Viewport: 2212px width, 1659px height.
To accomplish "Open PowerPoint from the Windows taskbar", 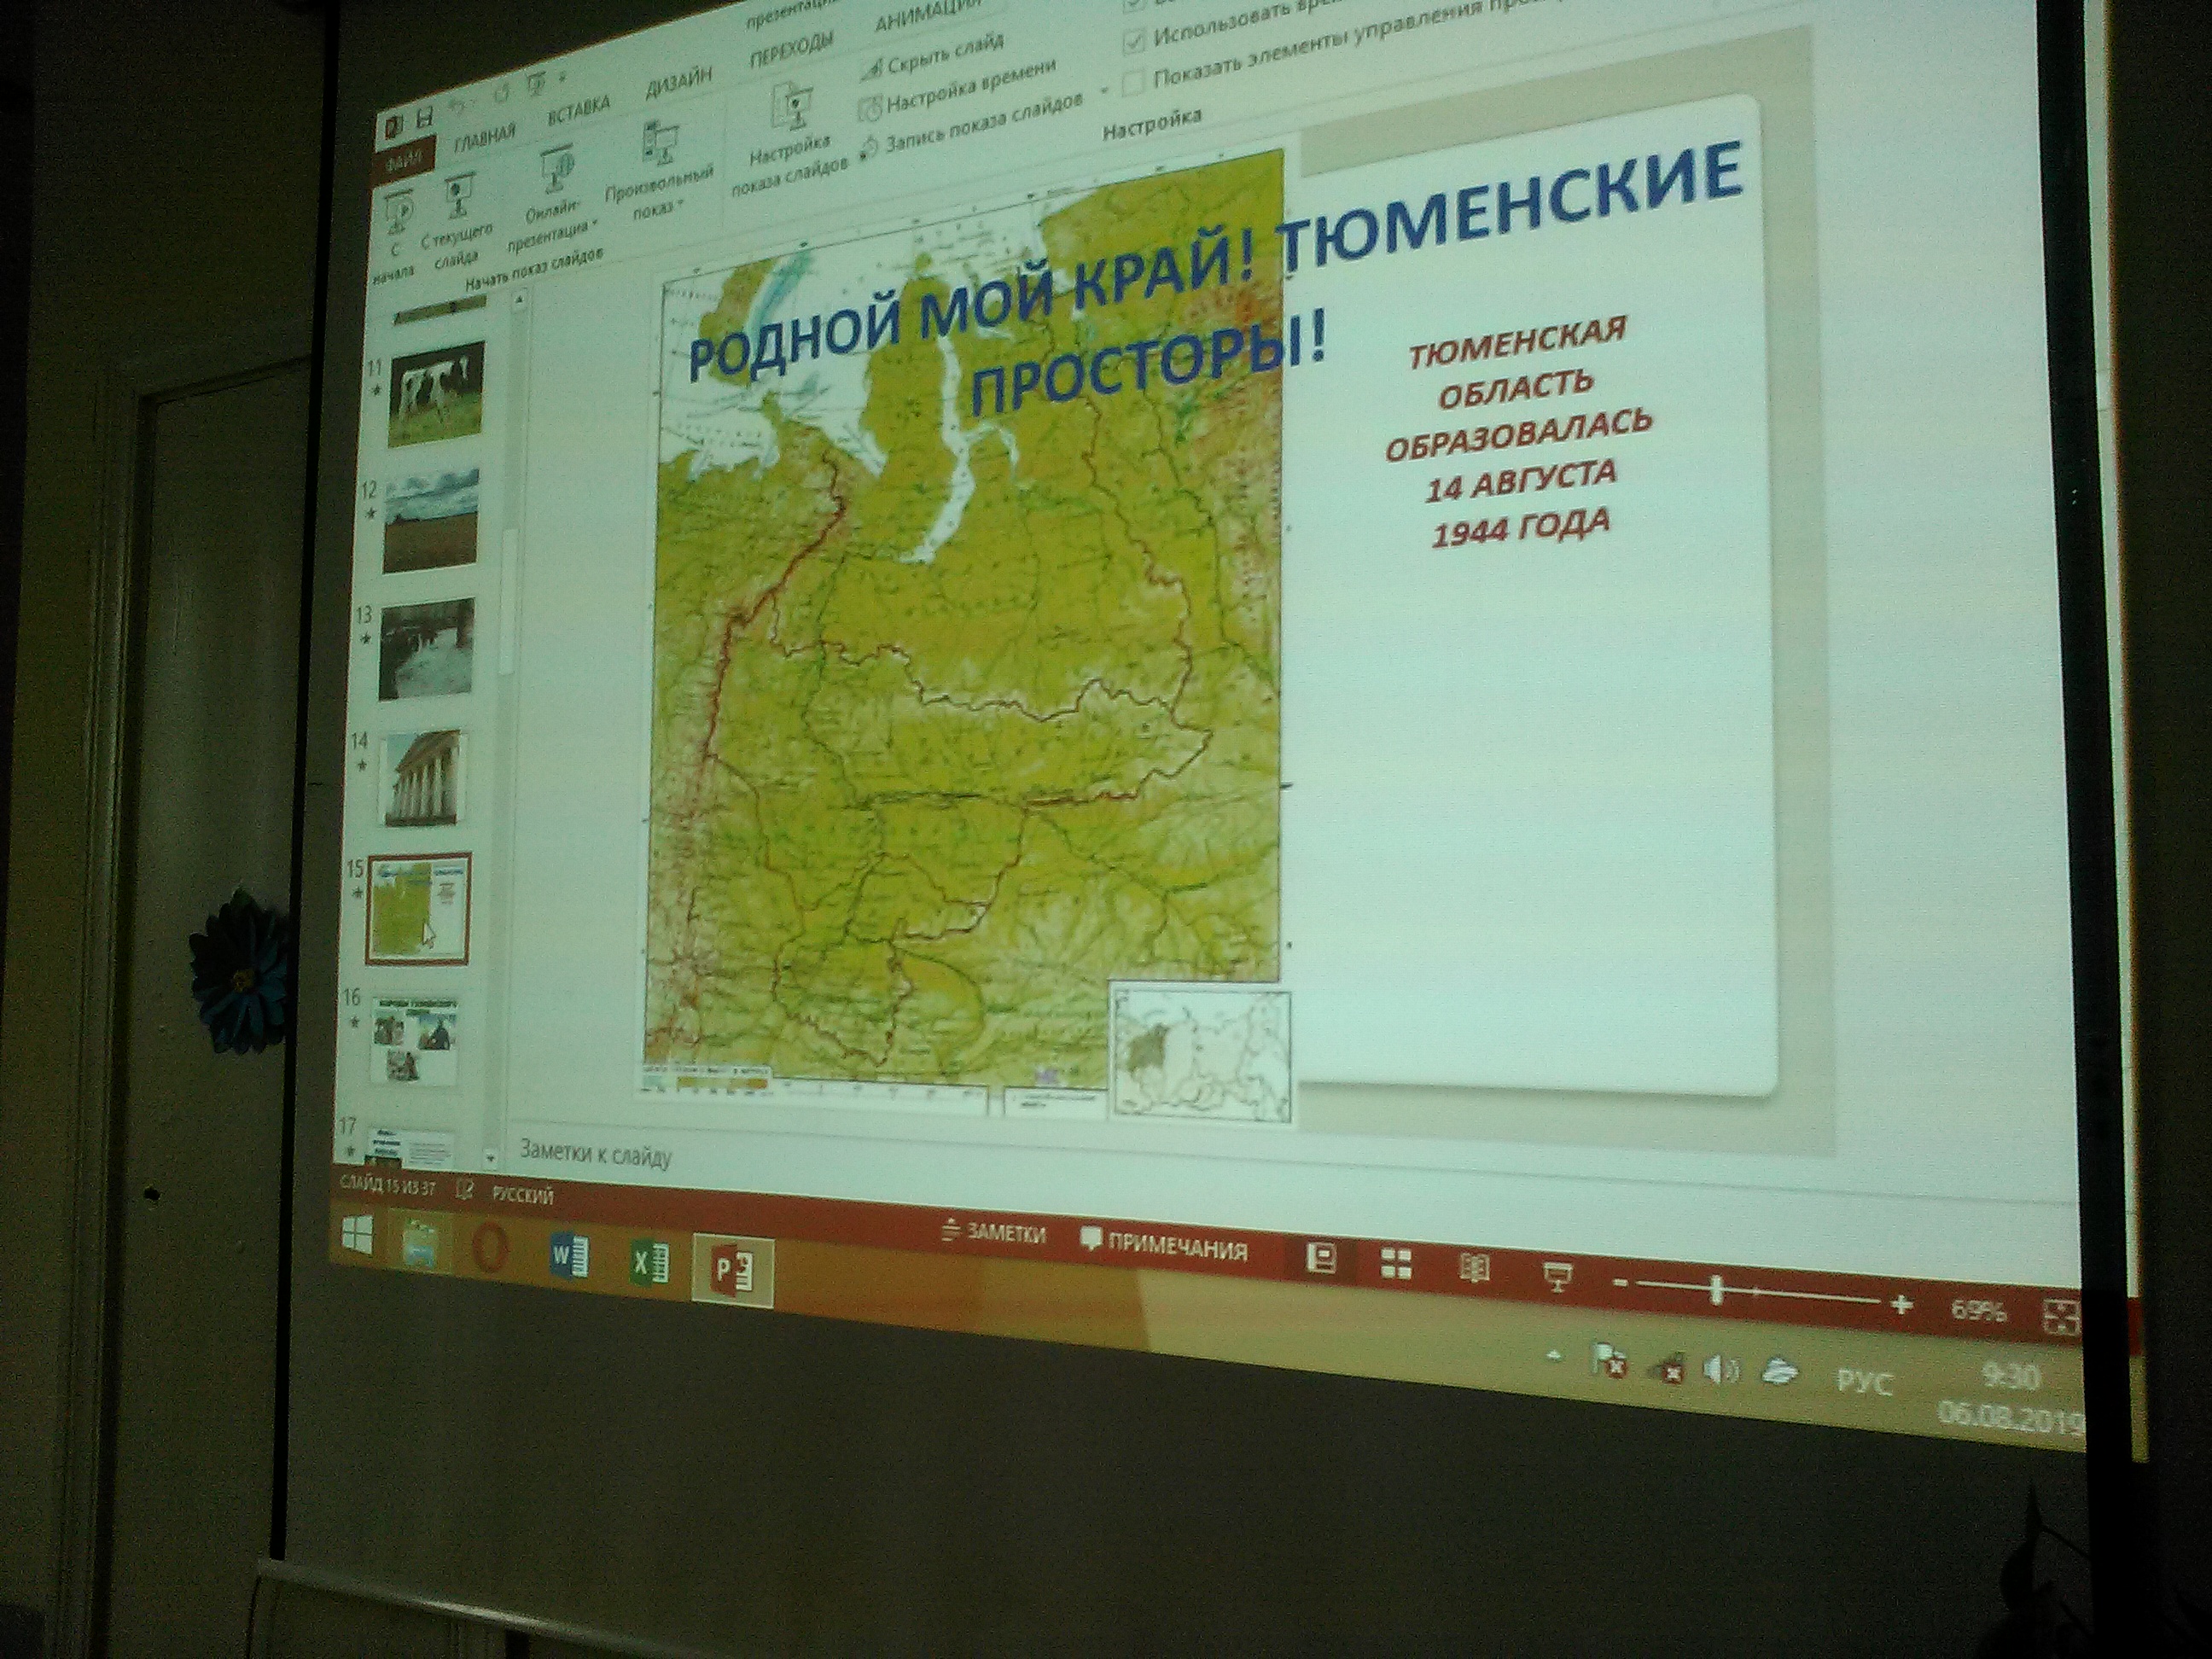I will point(733,1272).
